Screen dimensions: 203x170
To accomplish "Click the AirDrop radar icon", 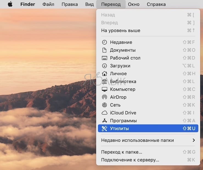I will coord(104,97).
